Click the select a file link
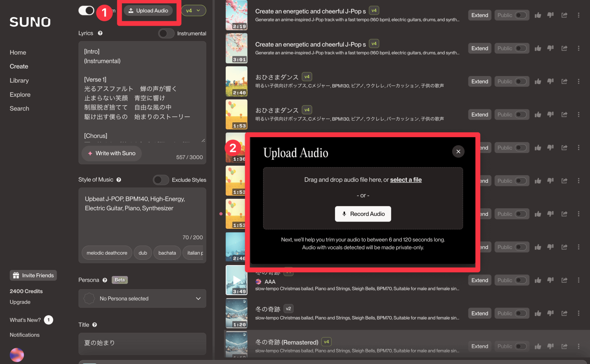This screenshot has width=590, height=364. (x=406, y=180)
